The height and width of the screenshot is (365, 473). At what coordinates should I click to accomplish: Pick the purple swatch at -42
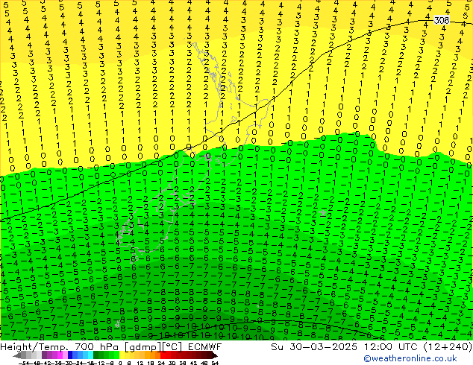point(44,355)
